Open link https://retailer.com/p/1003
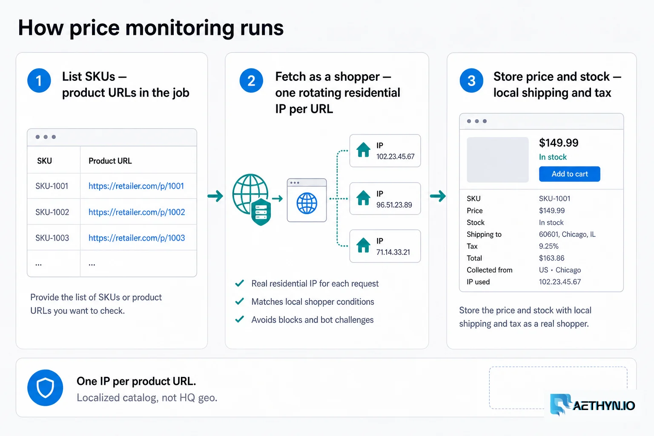 tap(137, 238)
